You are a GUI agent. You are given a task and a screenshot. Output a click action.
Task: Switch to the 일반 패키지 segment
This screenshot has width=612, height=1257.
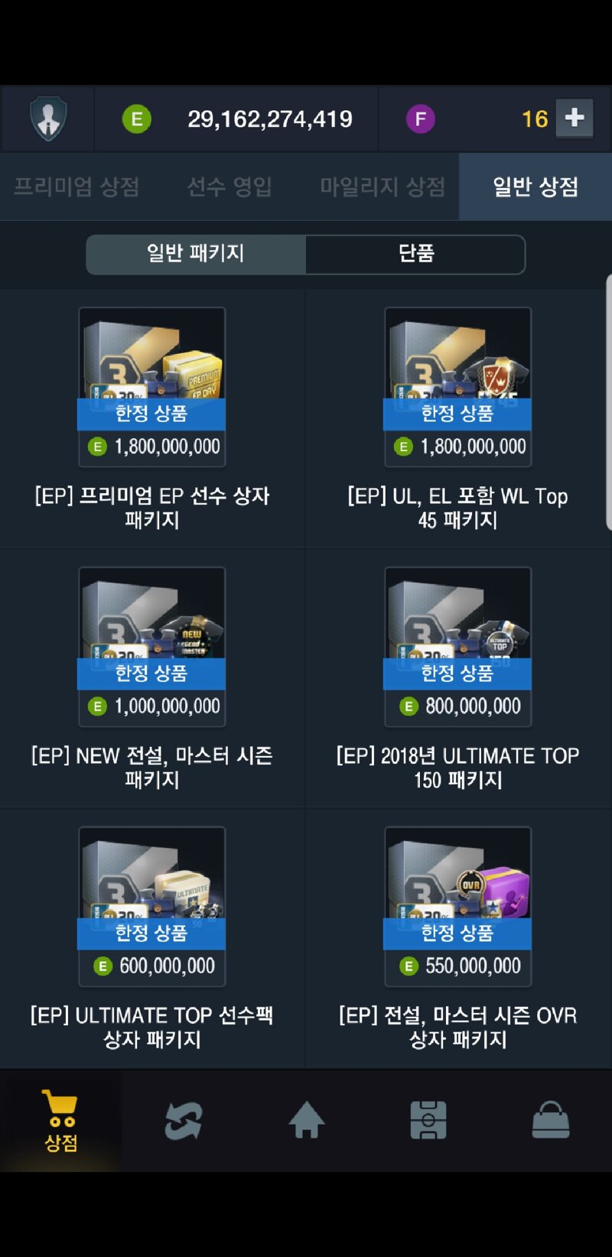pos(196,254)
